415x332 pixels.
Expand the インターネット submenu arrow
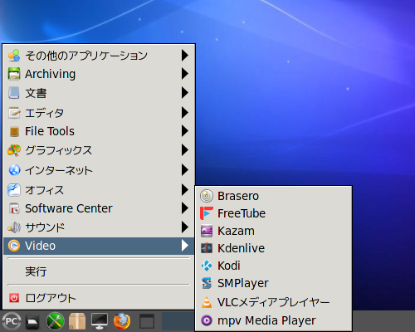click(185, 170)
